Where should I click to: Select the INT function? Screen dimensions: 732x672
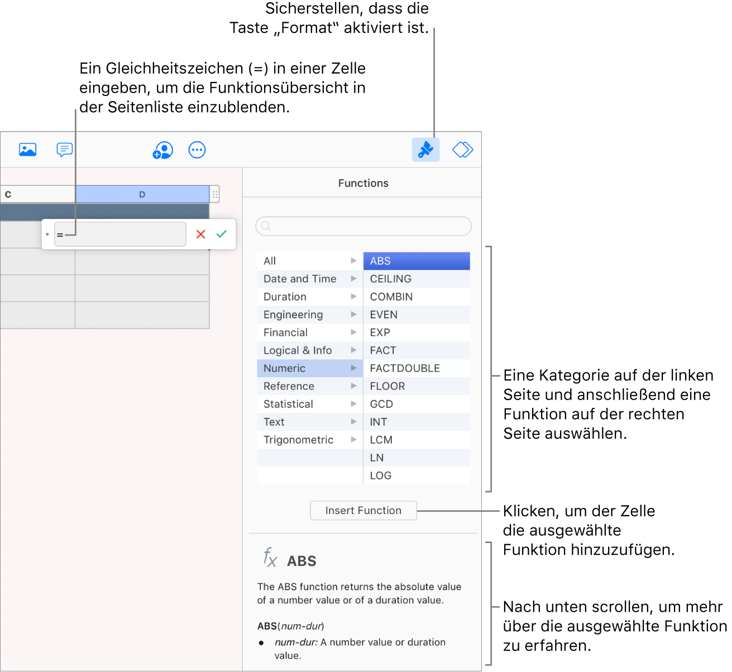417,421
